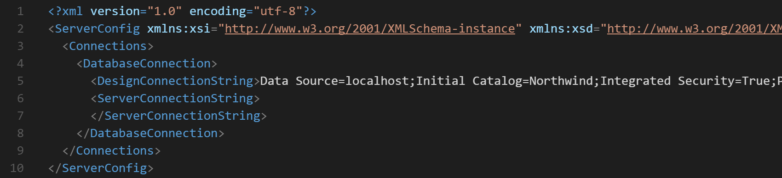Click the closing ServerConfig tag
The width and height of the screenshot is (782, 178).
pos(101,168)
